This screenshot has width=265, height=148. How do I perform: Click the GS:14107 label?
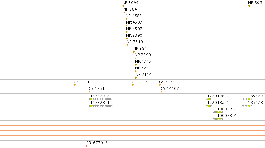(x=170, y=89)
